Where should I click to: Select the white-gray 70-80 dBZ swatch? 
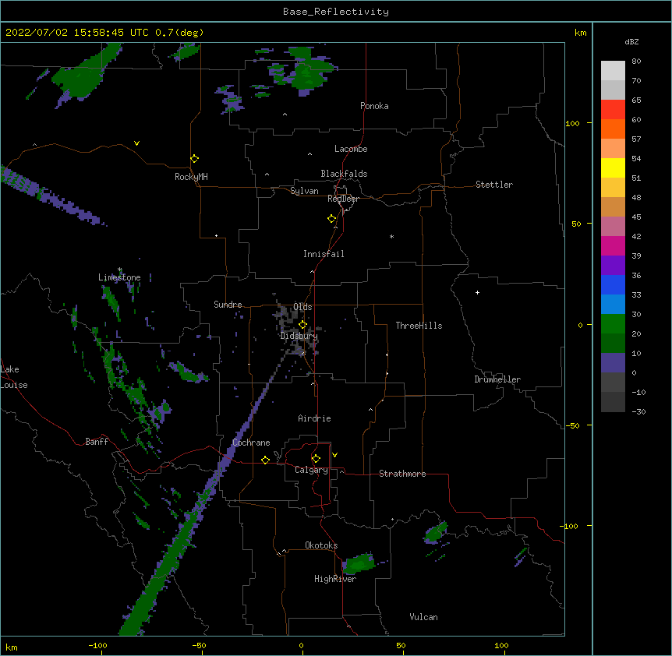pos(613,70)
